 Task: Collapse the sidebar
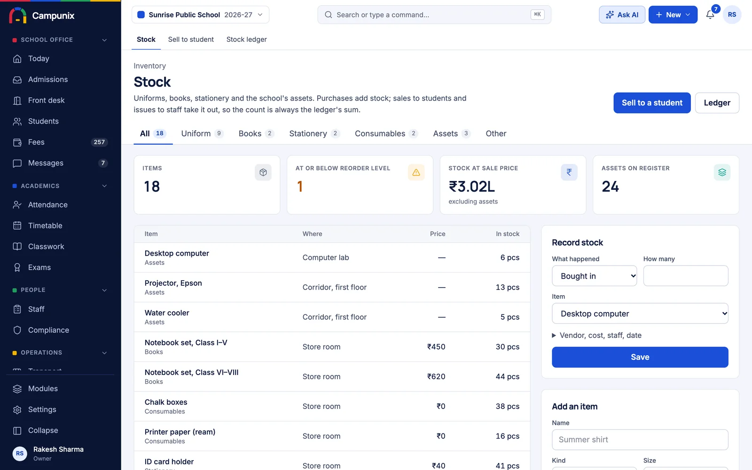pyautogui.click(x=60, y=431)
